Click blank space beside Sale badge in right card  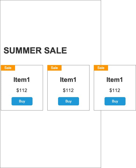click(122, 68)
